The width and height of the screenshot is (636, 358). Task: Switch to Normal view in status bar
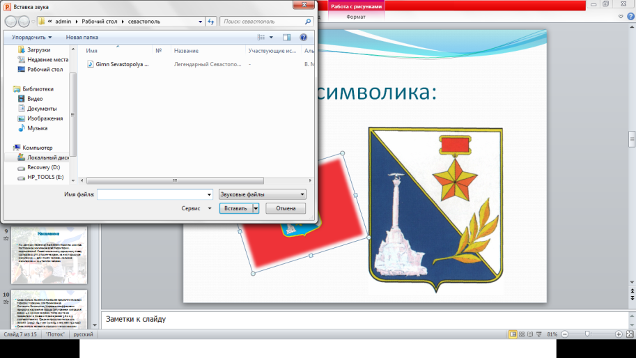tap(513, 334)
